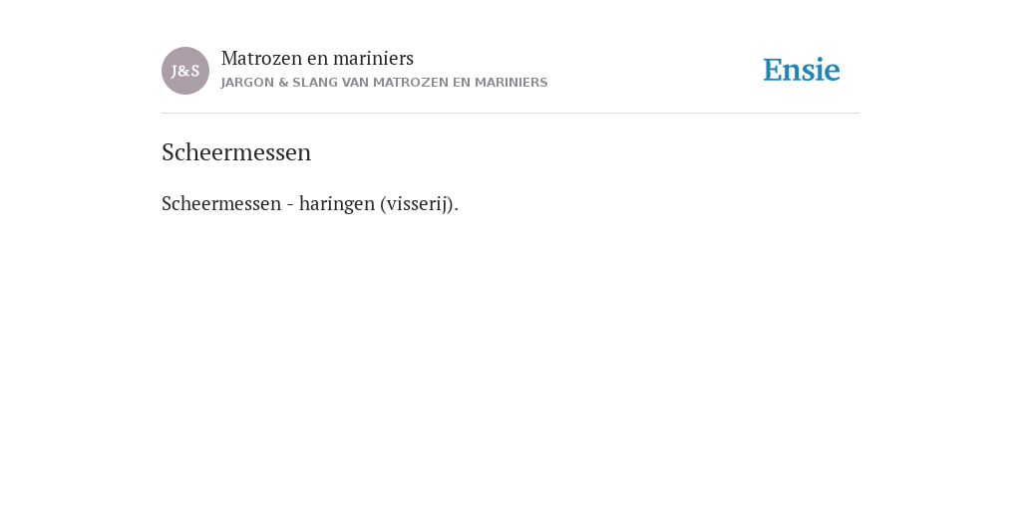Click the dash between Scheermessen and haringen
The height and width of the screenshot is (510, 1021).
pyautogui.click(x=290, y=204)
